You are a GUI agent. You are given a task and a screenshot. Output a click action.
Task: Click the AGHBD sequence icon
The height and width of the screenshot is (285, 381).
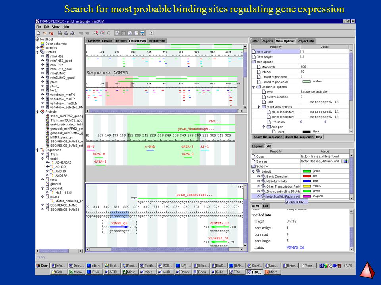[52, 167]
